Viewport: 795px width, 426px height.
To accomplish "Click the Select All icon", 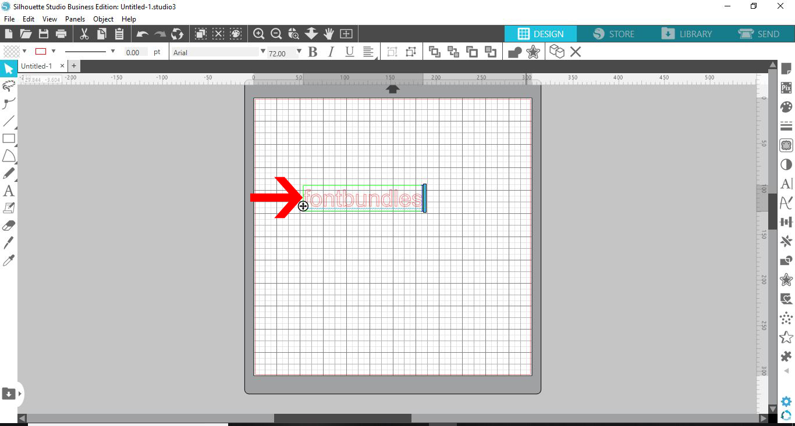I will [201, 34].
